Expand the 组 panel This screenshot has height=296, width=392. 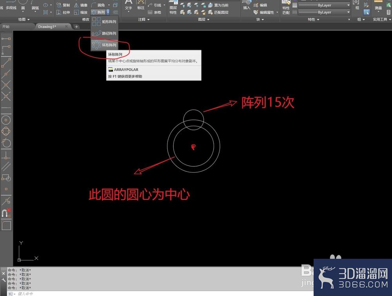[x=361, y=19]
